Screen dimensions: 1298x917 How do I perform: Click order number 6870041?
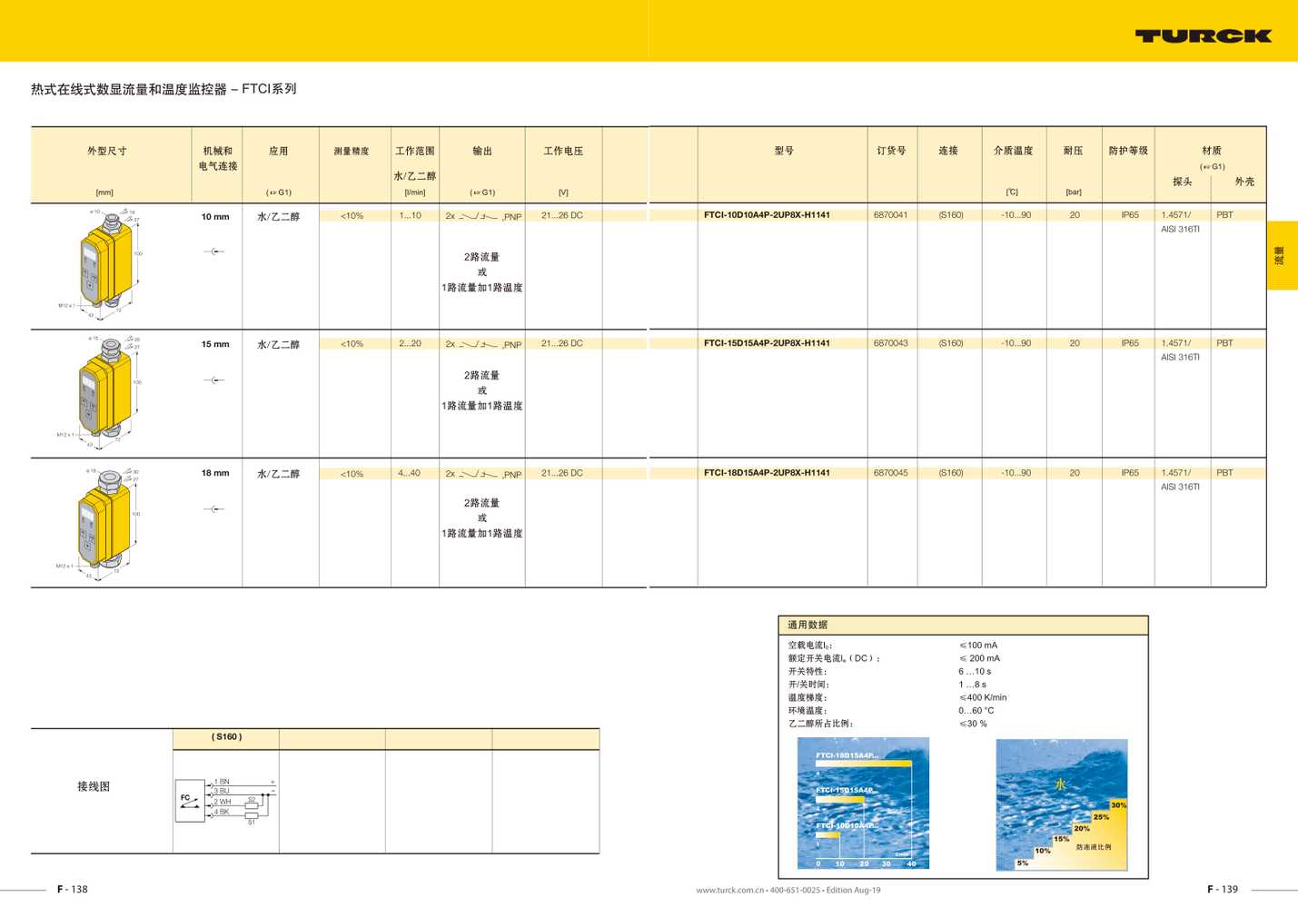coord(890,215)
